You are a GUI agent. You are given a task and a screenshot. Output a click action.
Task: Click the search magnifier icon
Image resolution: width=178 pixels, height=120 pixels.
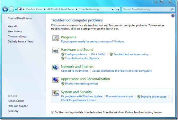pyautogui.click(x=172, y=9)
